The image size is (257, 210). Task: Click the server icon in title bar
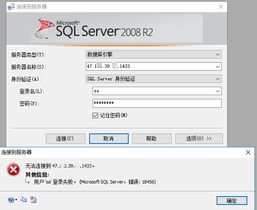point(11,7)
